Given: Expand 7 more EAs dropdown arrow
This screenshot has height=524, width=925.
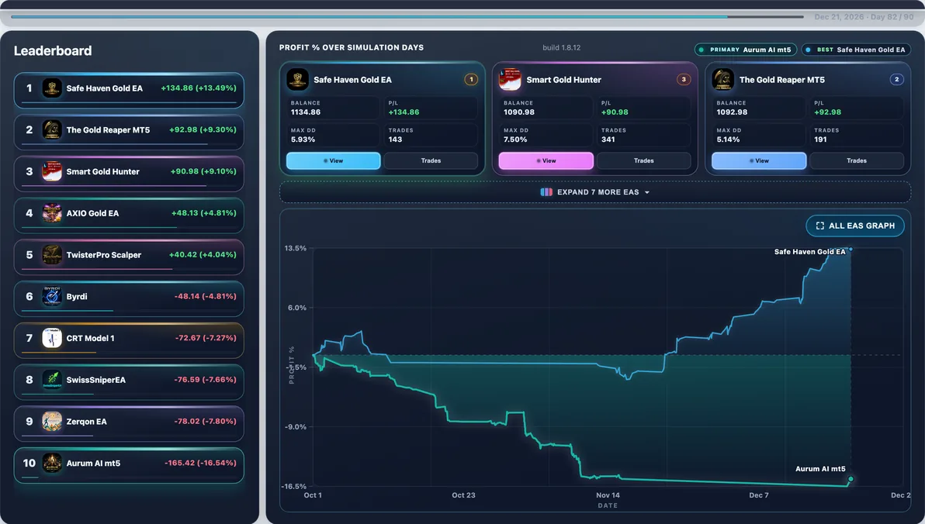Looking at the screenshot, I should pyautogui.click(x=647, y=193).
